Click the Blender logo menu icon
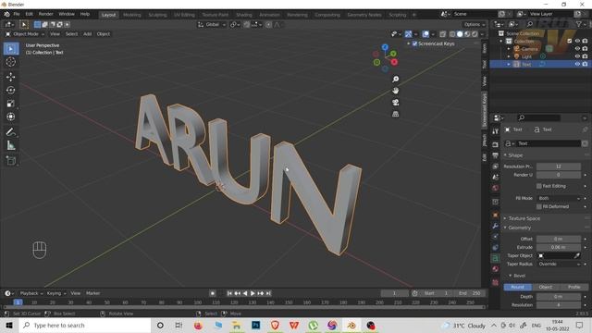Screen dimensions: 592x333 click(6, 14)
